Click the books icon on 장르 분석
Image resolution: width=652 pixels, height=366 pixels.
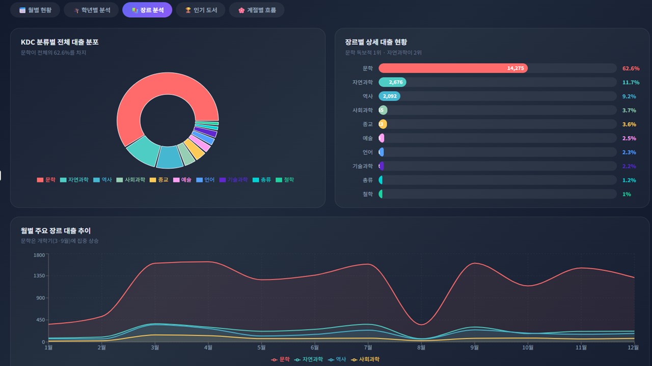point(134,10)
